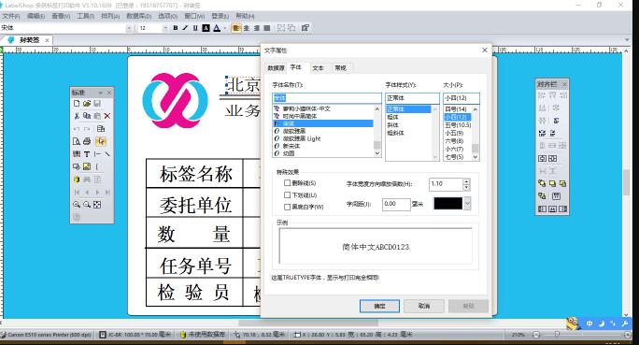Create a new label with the New icon
Screen dimensions: 639x345
click(x=77, y=104)
